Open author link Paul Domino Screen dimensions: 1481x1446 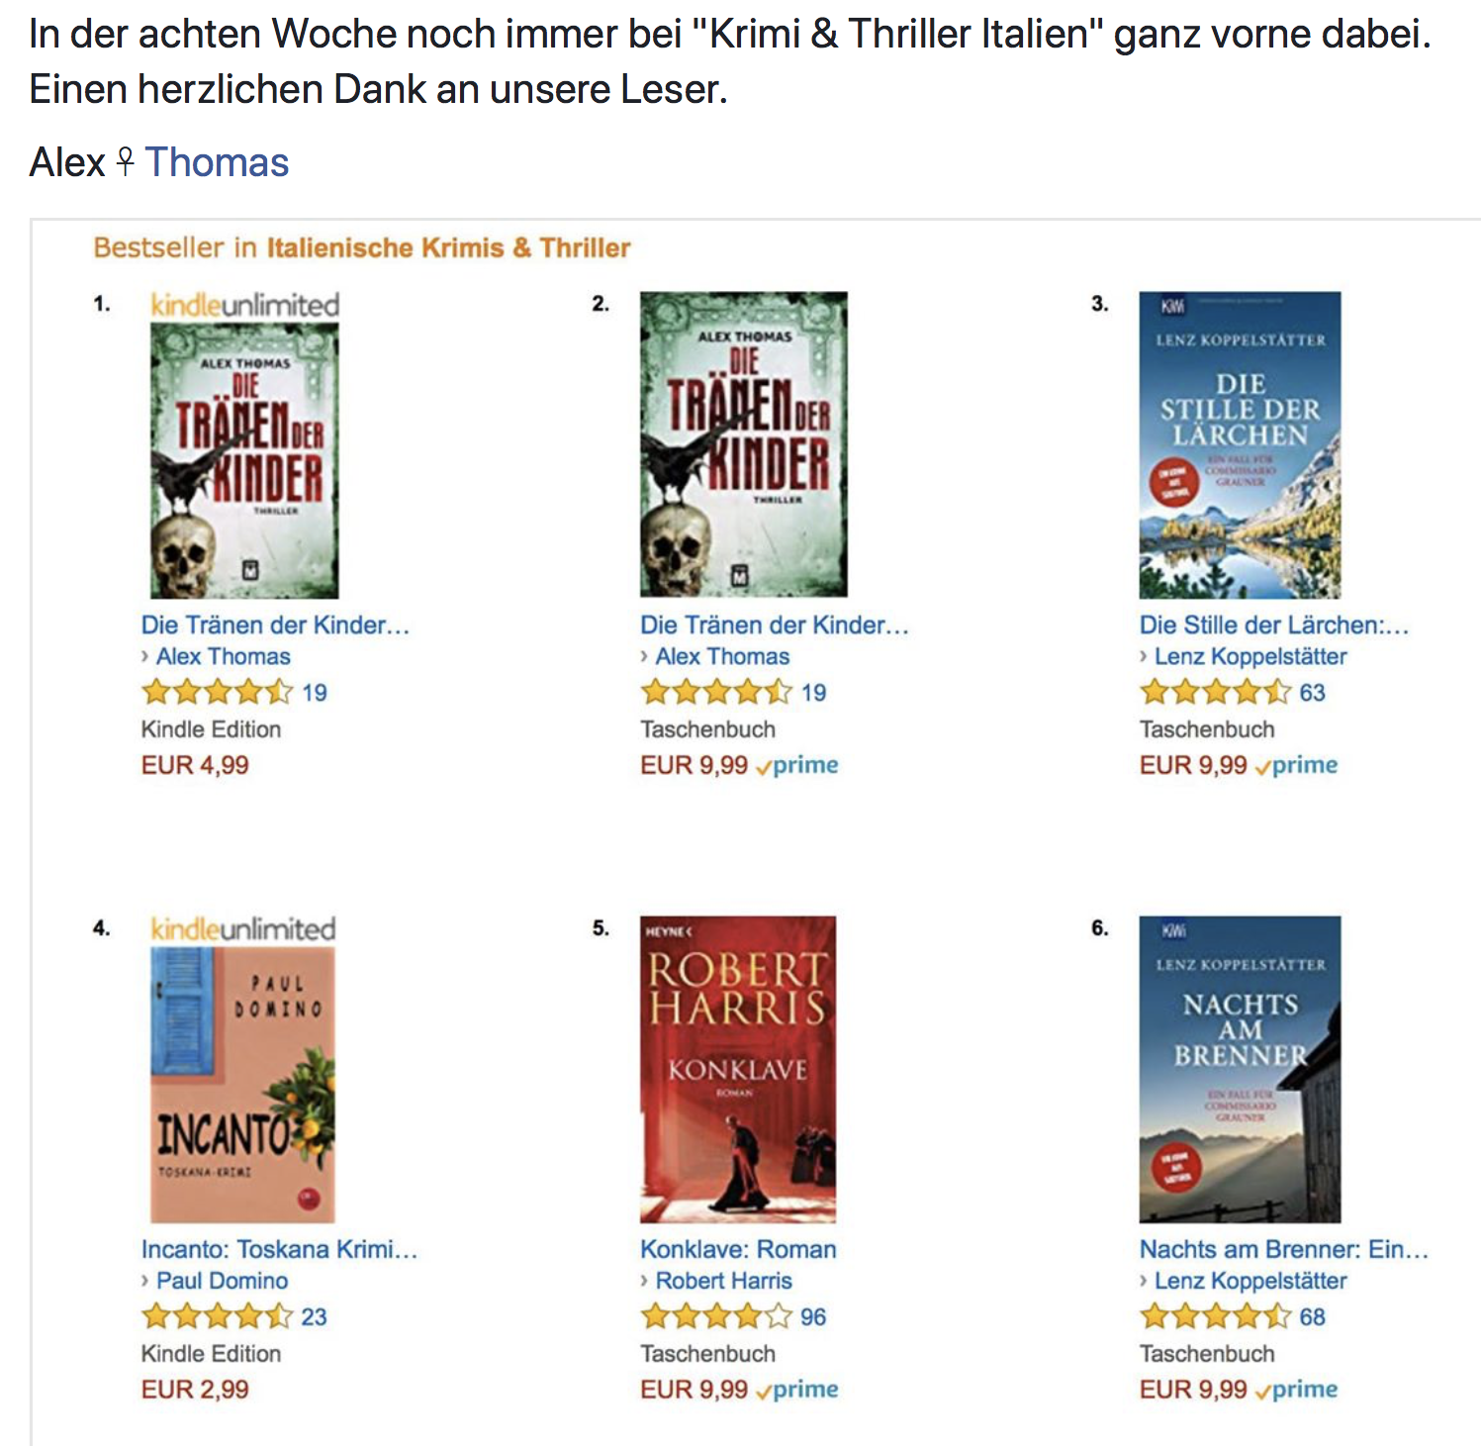[223, 1281]
